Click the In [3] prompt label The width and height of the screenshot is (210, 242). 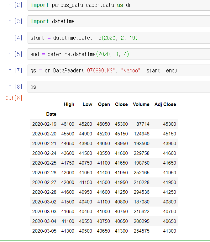click(x=15, y=21)
